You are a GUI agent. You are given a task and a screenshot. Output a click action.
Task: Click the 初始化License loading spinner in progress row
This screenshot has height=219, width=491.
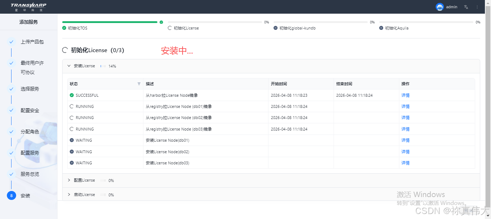click(170, 28)
